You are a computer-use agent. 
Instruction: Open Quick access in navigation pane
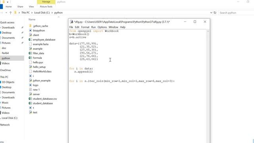click(7, 22)
